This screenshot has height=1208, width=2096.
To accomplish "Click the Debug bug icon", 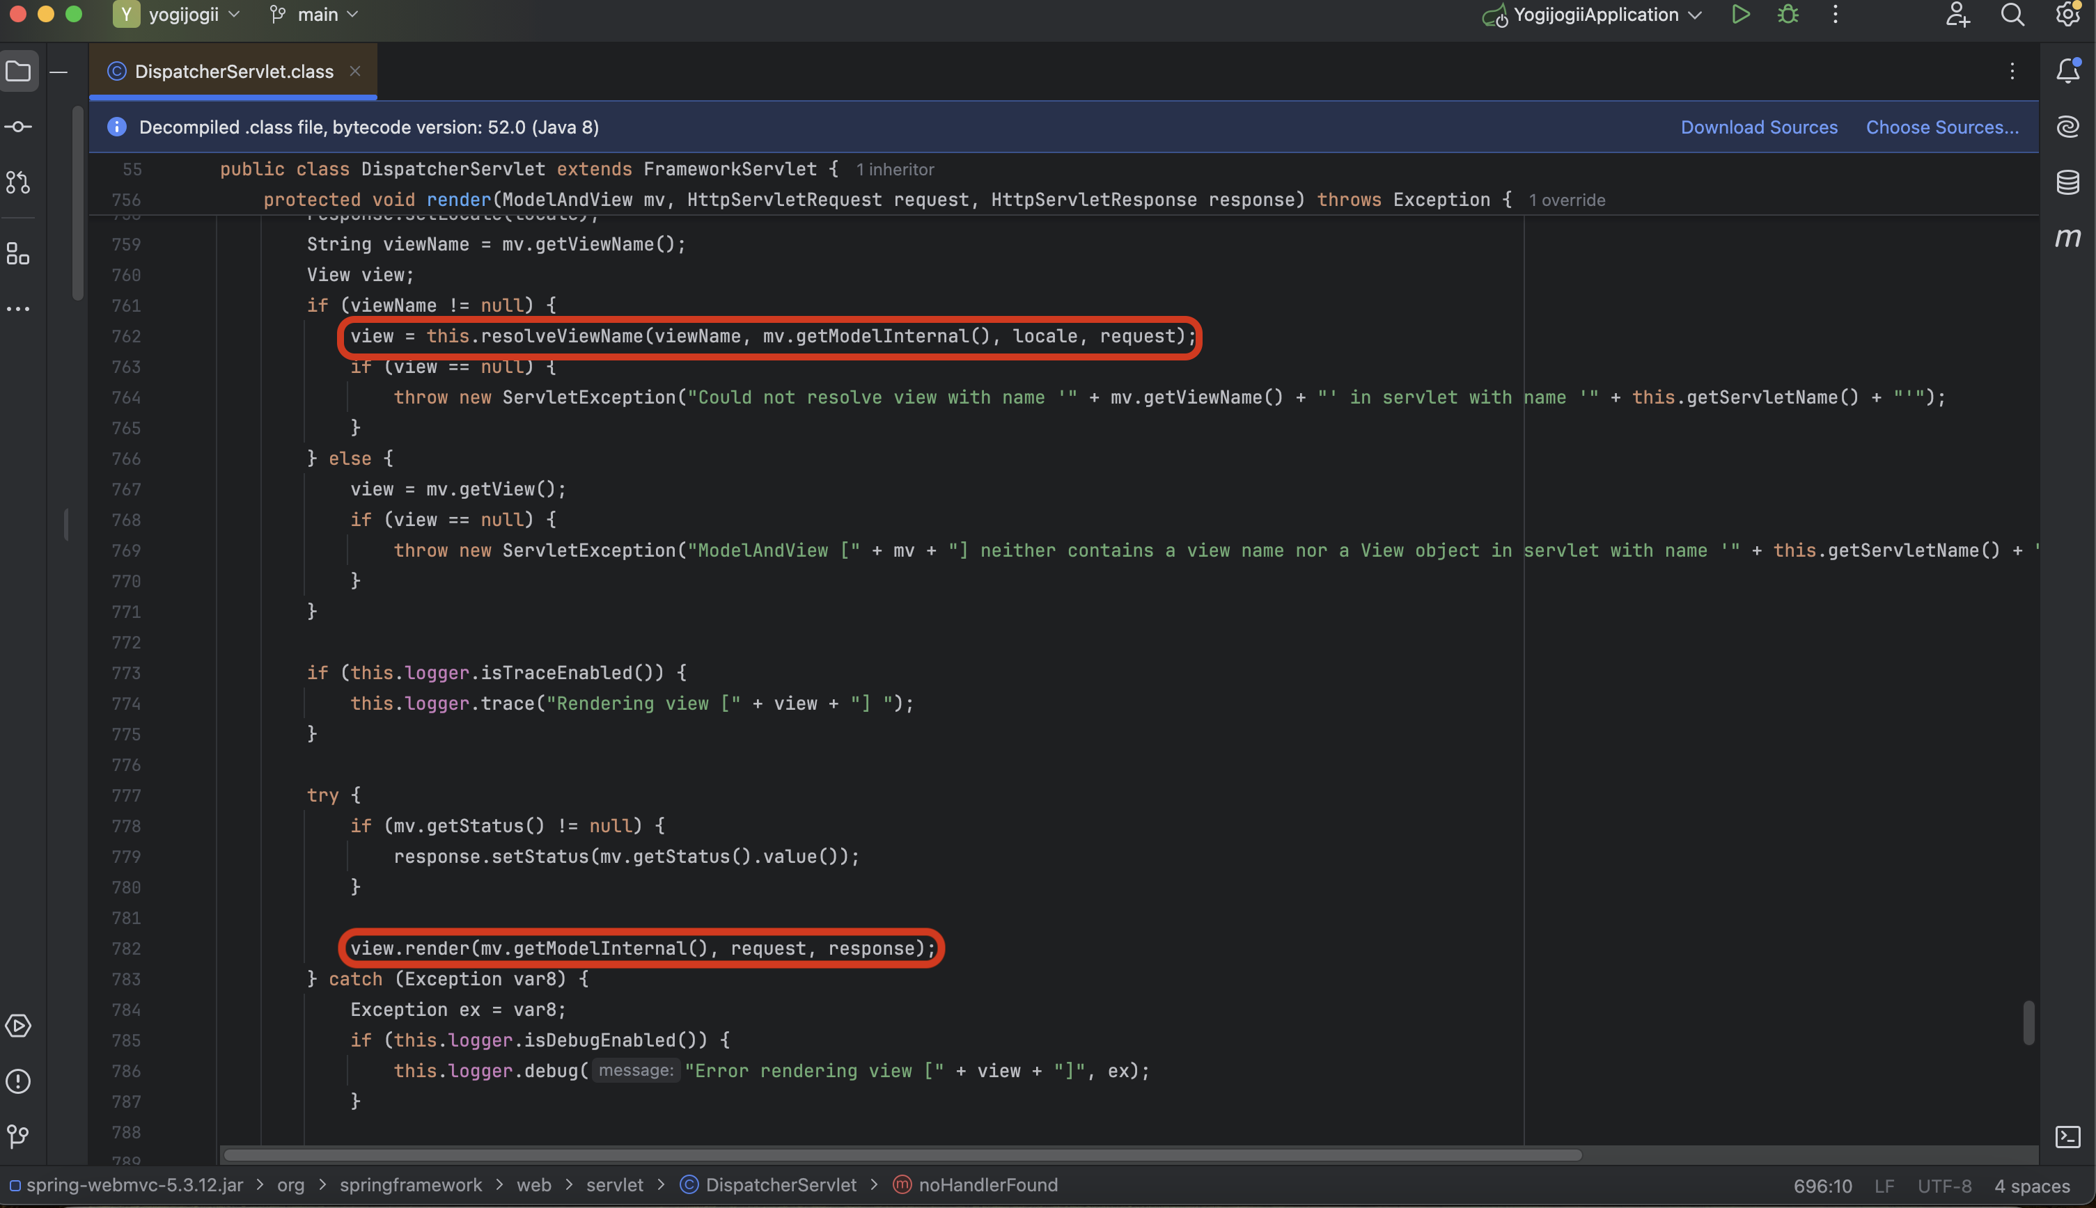I will point(1788,15).
